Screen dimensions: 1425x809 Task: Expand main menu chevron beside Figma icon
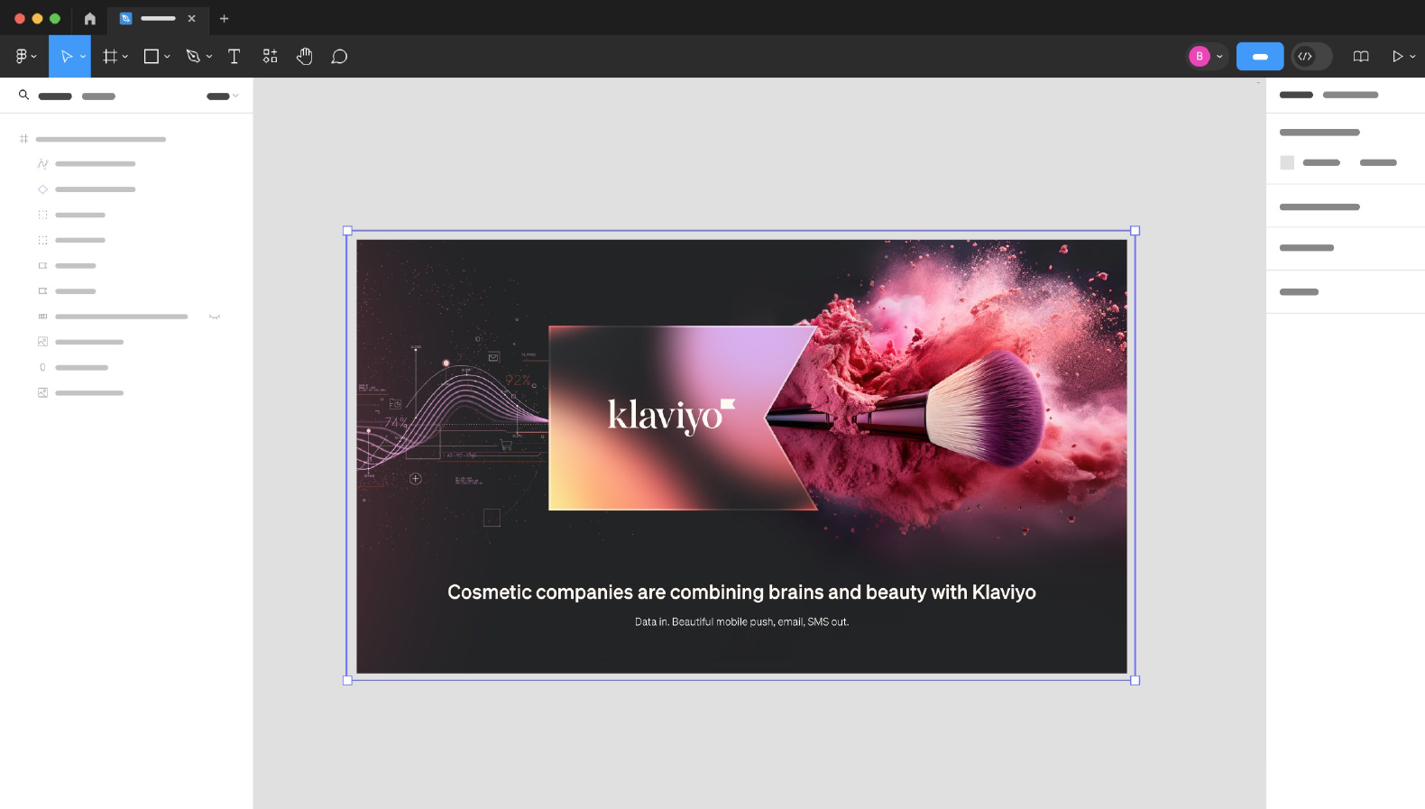(x=34, y=57)
